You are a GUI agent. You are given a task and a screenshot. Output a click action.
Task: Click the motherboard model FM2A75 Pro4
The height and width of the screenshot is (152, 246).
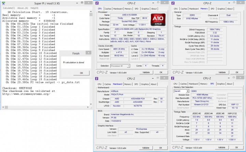pyautogui.click(x=128, y=95)
